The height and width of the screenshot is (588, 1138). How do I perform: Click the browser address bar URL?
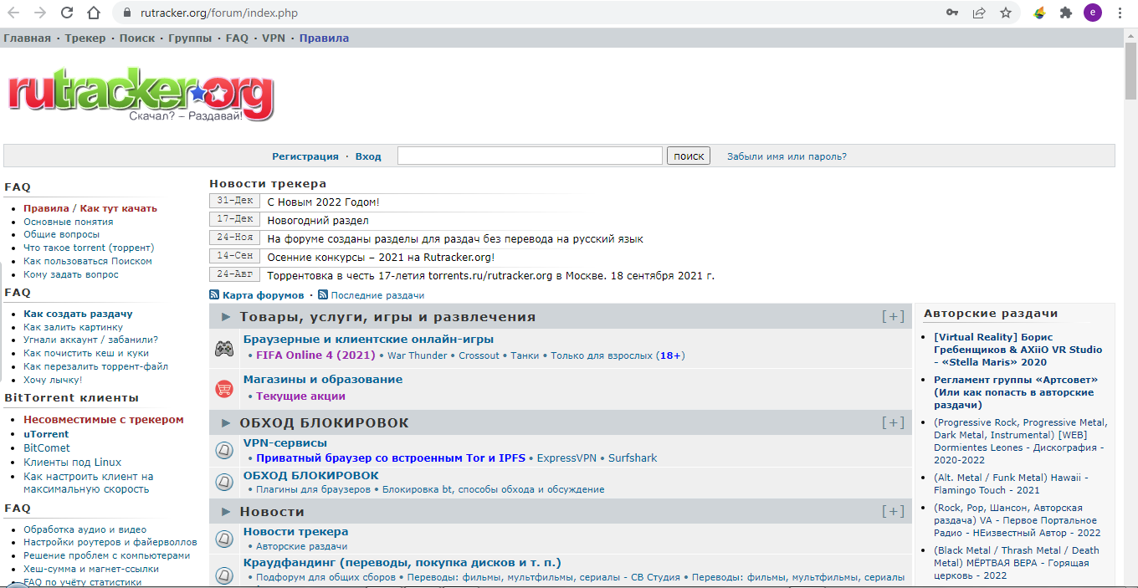pos(218,13)
